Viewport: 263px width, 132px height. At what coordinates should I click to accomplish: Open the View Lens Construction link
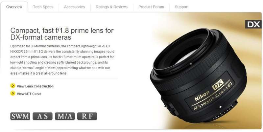point(35,86)
